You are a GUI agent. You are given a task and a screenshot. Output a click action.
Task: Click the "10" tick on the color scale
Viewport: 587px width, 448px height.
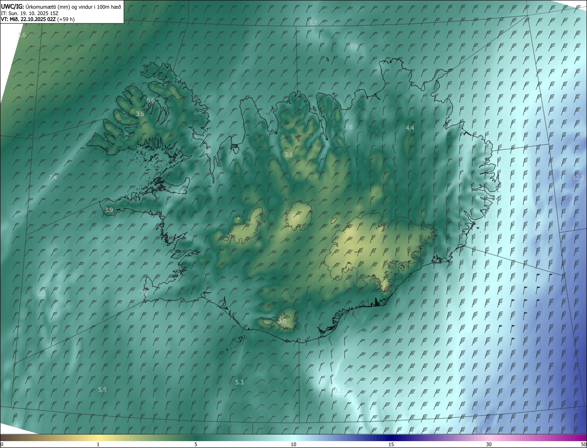pos(293,444)
